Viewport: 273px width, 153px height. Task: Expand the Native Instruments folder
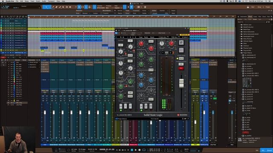(x=240, y=32)
